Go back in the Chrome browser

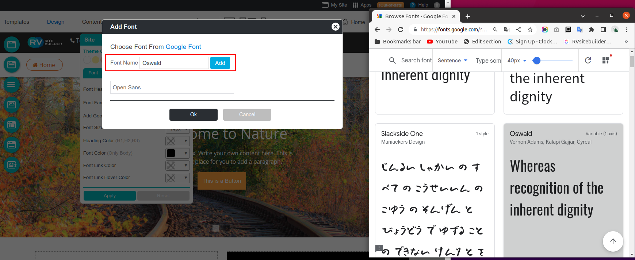[377, 30]
